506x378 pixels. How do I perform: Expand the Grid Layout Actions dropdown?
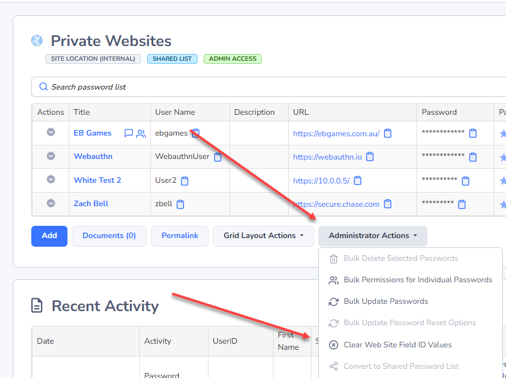(x=263, y=236)
